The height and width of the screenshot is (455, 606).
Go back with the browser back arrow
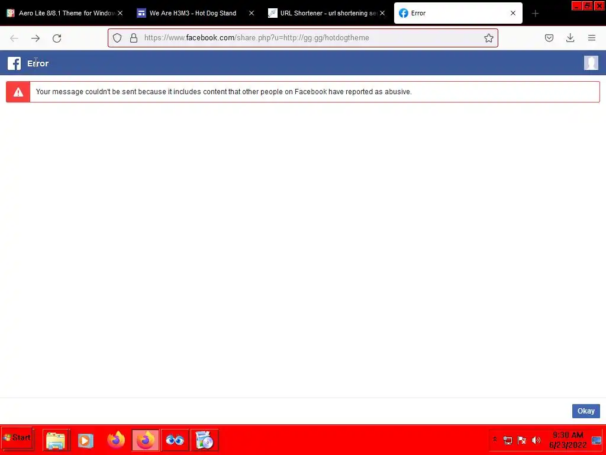[x=14, y=38]
